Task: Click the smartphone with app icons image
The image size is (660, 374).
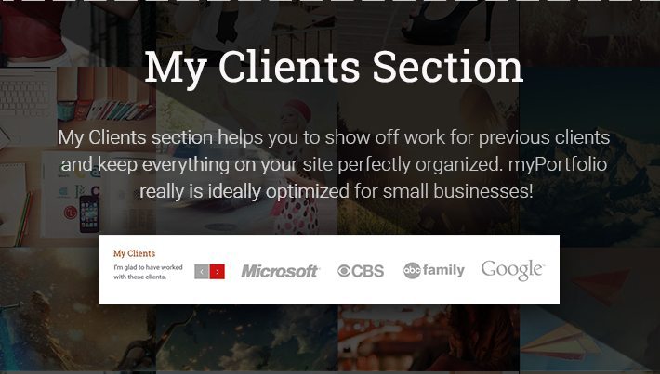Action: point(89,213)
